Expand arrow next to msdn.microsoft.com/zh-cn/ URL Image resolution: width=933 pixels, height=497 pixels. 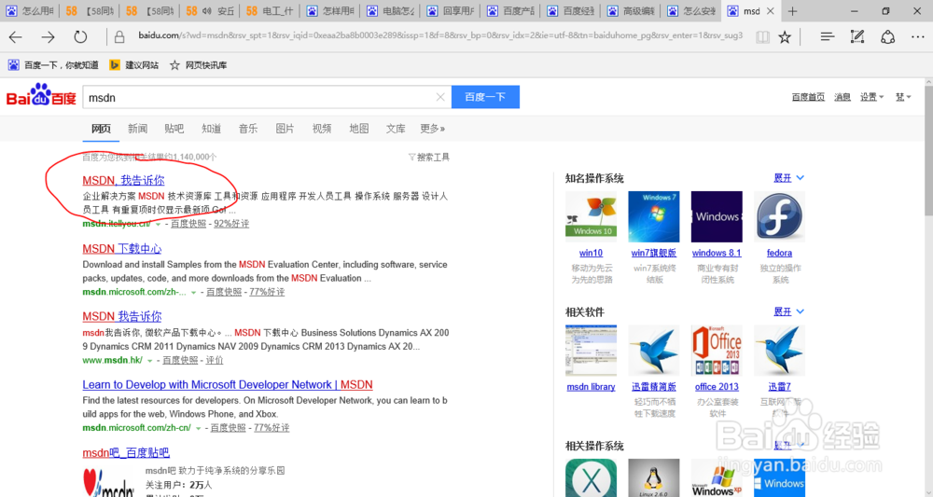198,428
